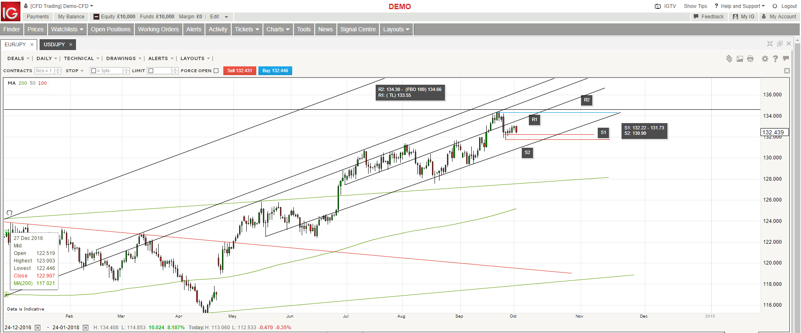Expand the Tickets menu
Image resolution: width=801 pixels, height=333 pixels.
coord(247,29)
